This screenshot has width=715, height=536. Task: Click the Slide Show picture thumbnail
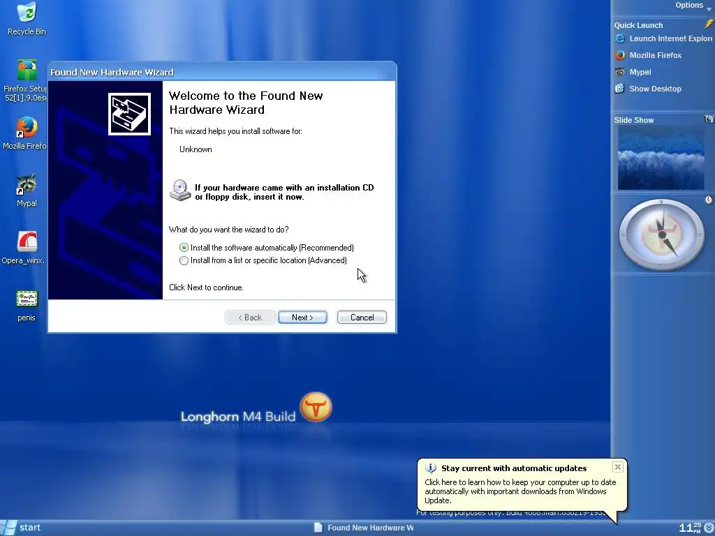[x=661, y=158]
